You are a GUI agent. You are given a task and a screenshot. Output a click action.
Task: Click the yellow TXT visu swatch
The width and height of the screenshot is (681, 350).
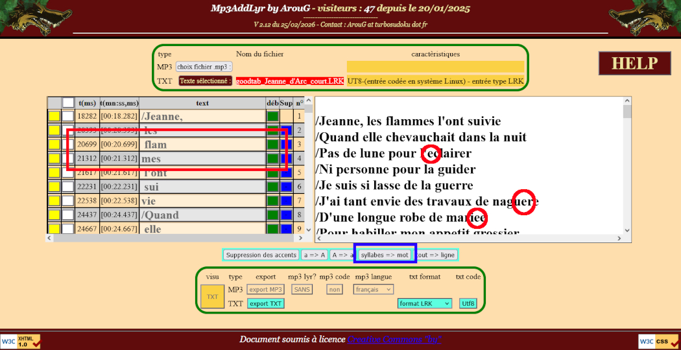click(x=212, y=296)
